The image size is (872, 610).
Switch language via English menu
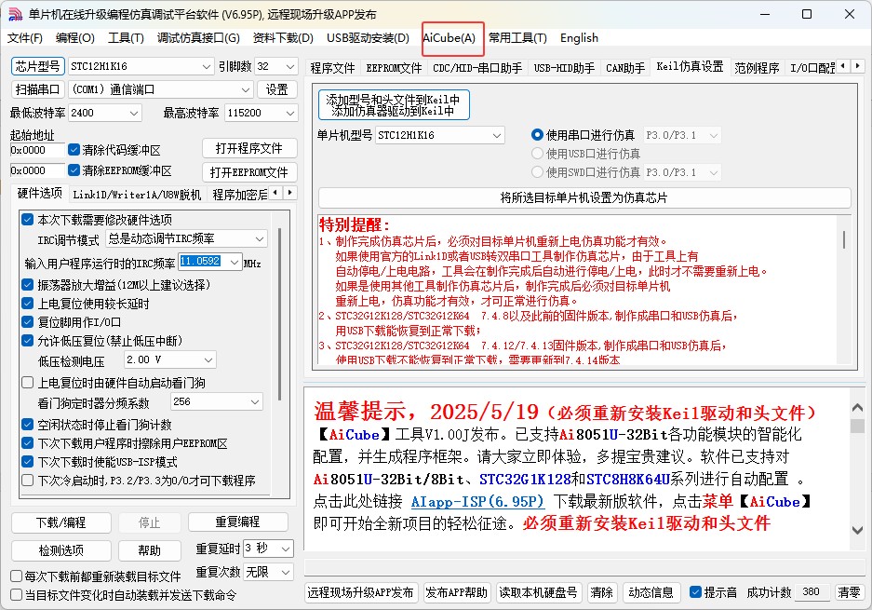pyautogui.click(x=579, y=38)
